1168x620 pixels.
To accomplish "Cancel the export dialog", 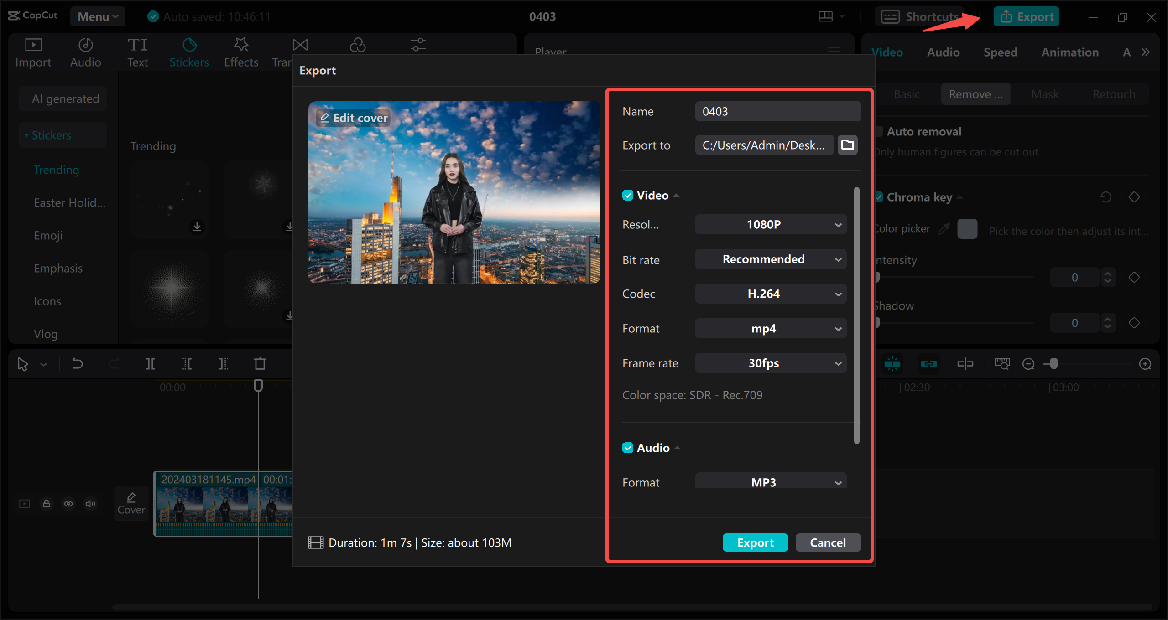I will [828, 542].
